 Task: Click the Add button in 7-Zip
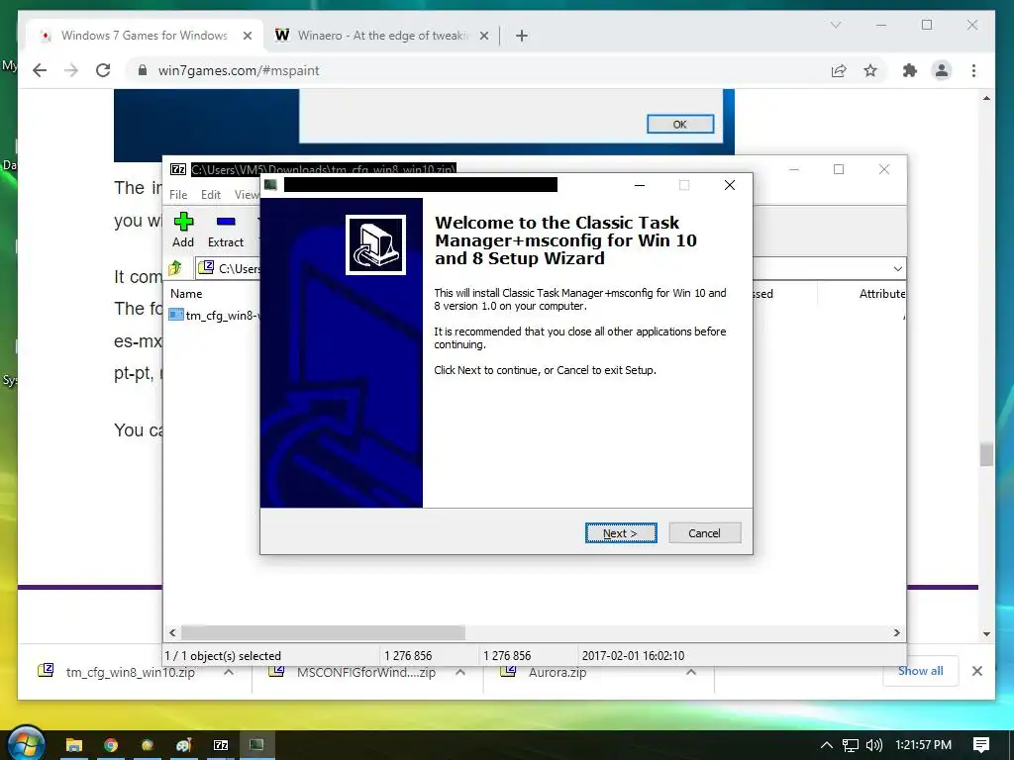click(x=183, y=230)
